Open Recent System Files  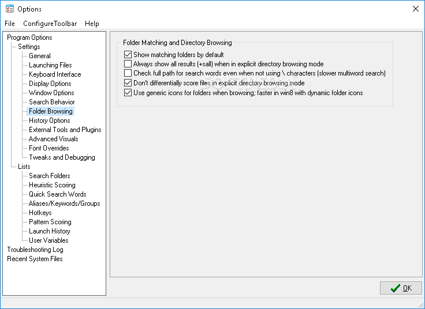pos(35,259)
